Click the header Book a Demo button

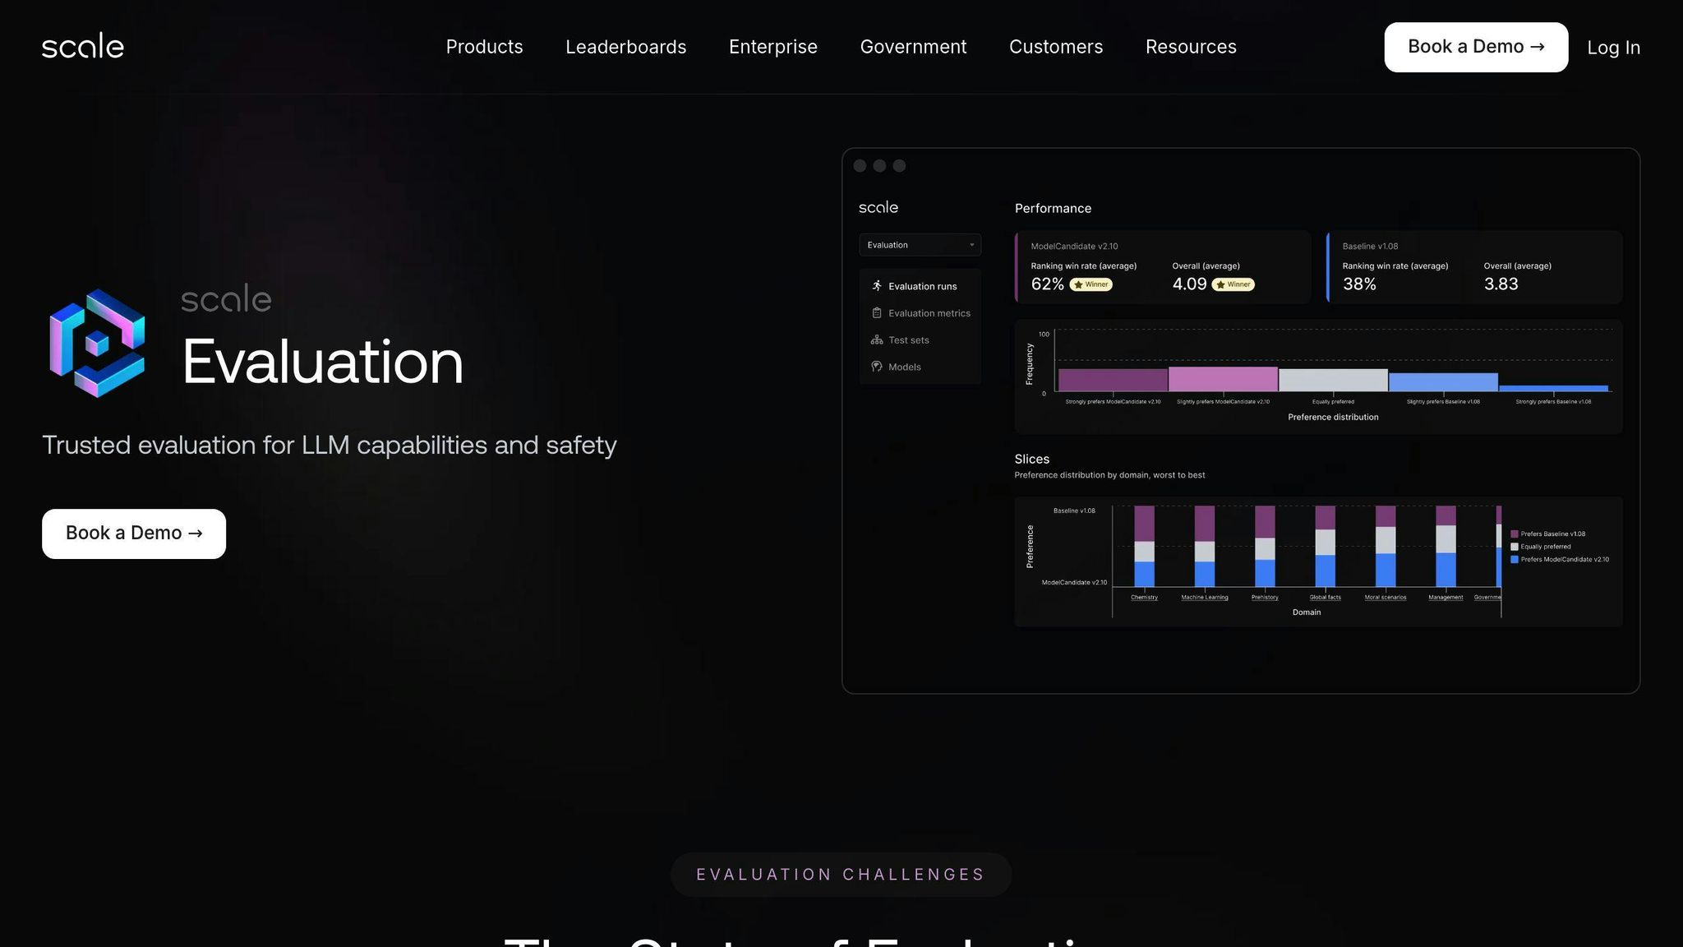1476,47
